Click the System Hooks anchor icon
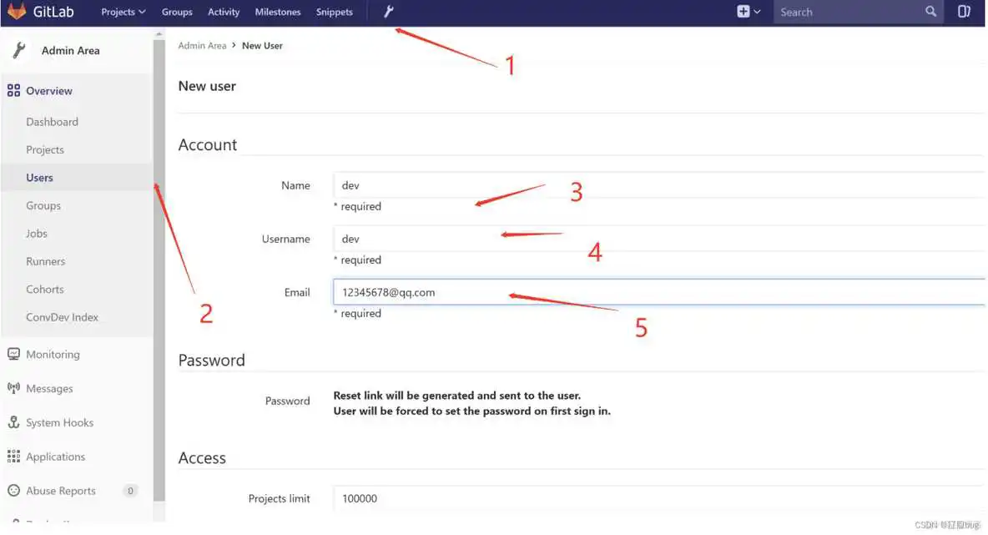This screenshot has height=535, width=988. pos(13,422)
